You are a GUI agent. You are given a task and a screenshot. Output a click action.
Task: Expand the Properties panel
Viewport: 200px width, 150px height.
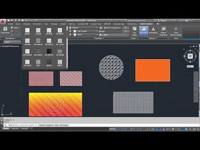[x=99, y=38]
